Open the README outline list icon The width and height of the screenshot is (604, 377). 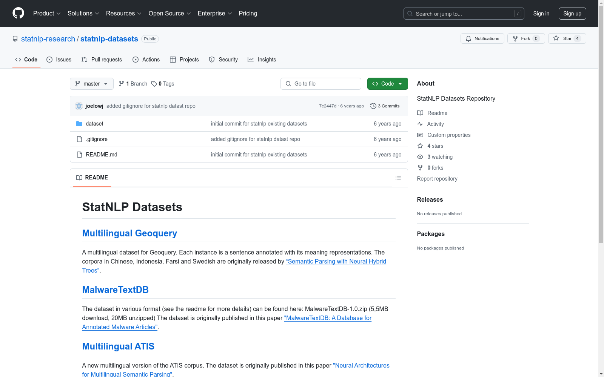click(398, 178)
